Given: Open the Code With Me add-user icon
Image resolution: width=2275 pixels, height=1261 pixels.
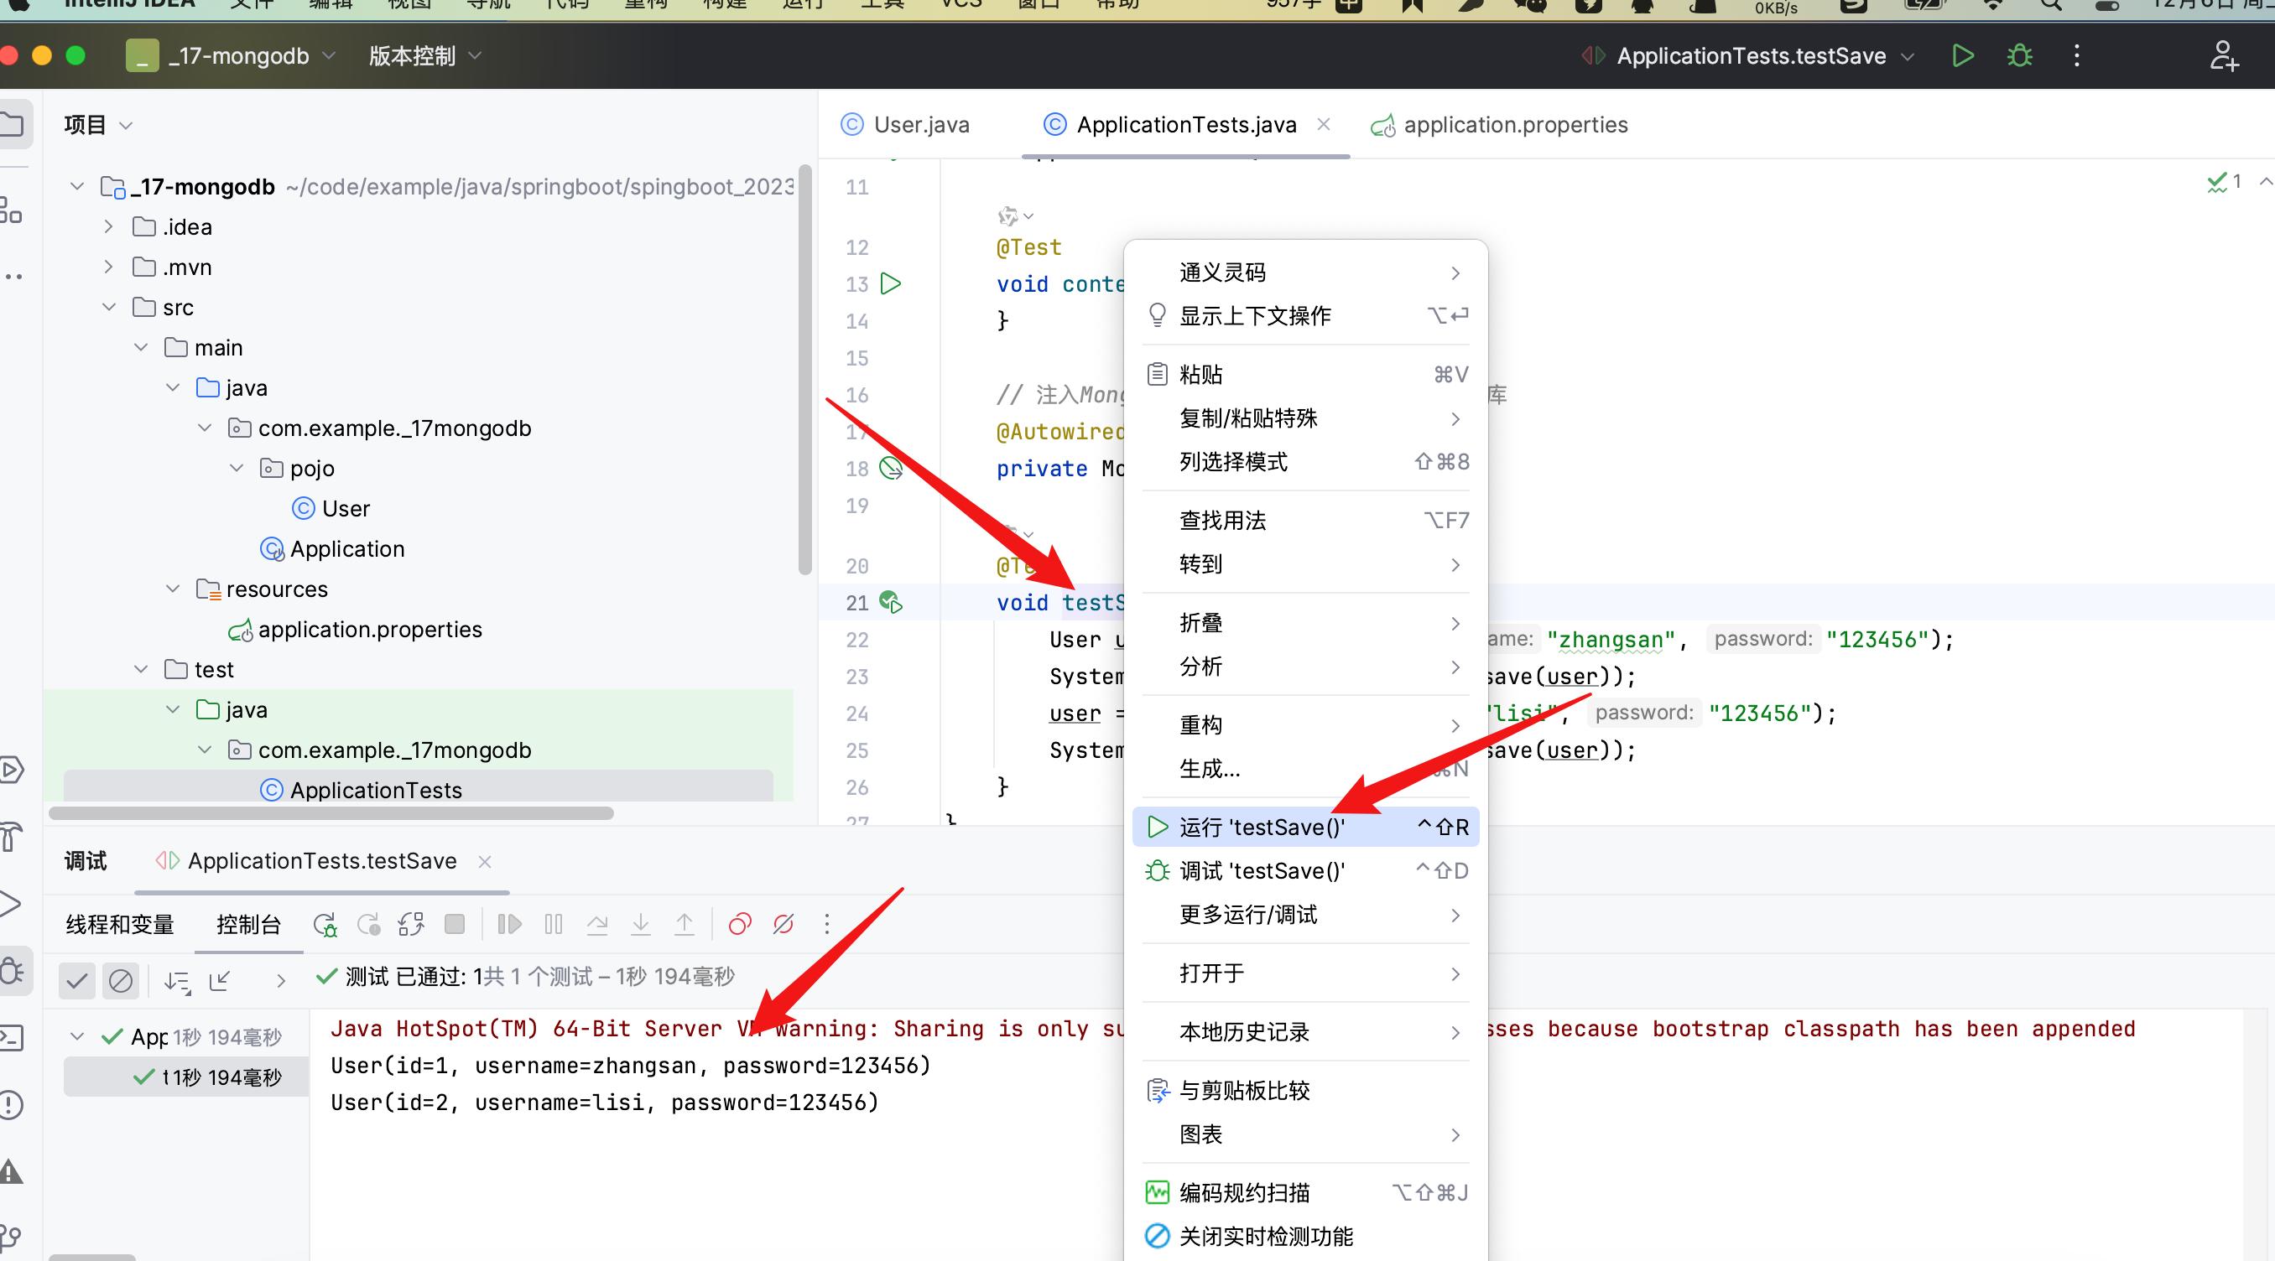Looking at the screenshot, I should 2224,55.
